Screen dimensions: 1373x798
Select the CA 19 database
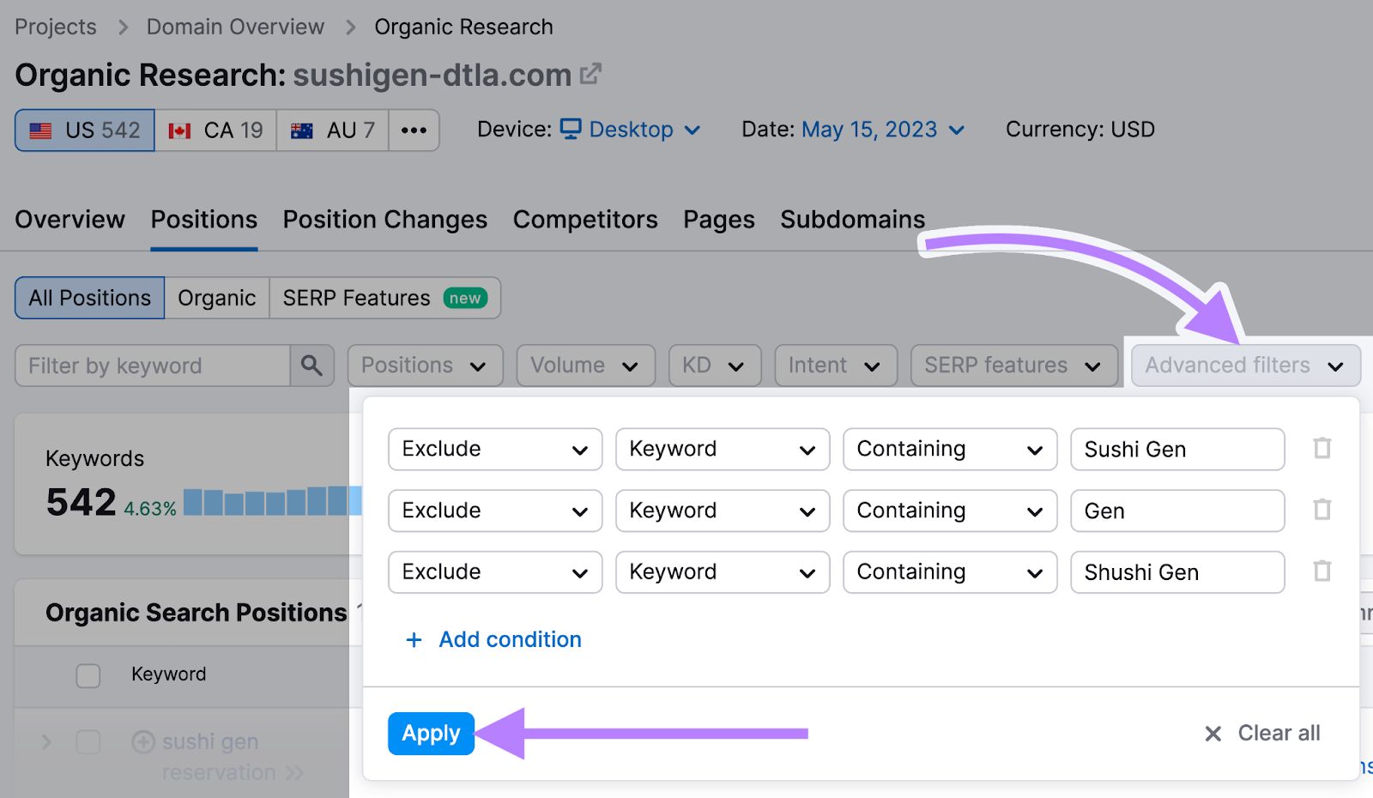click(215, 130)
